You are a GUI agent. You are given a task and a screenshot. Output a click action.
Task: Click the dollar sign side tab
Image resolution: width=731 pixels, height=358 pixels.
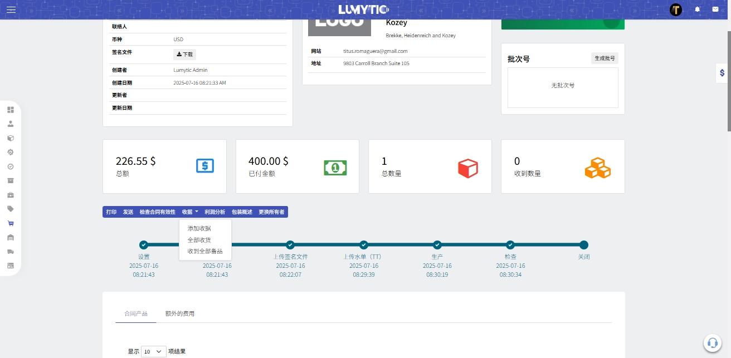pyautogui.click(x=722, y=73)
